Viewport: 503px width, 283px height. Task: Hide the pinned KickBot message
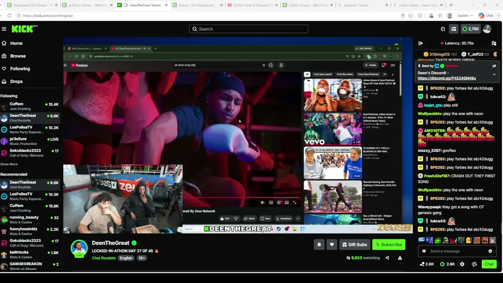(x=494, y=66)
